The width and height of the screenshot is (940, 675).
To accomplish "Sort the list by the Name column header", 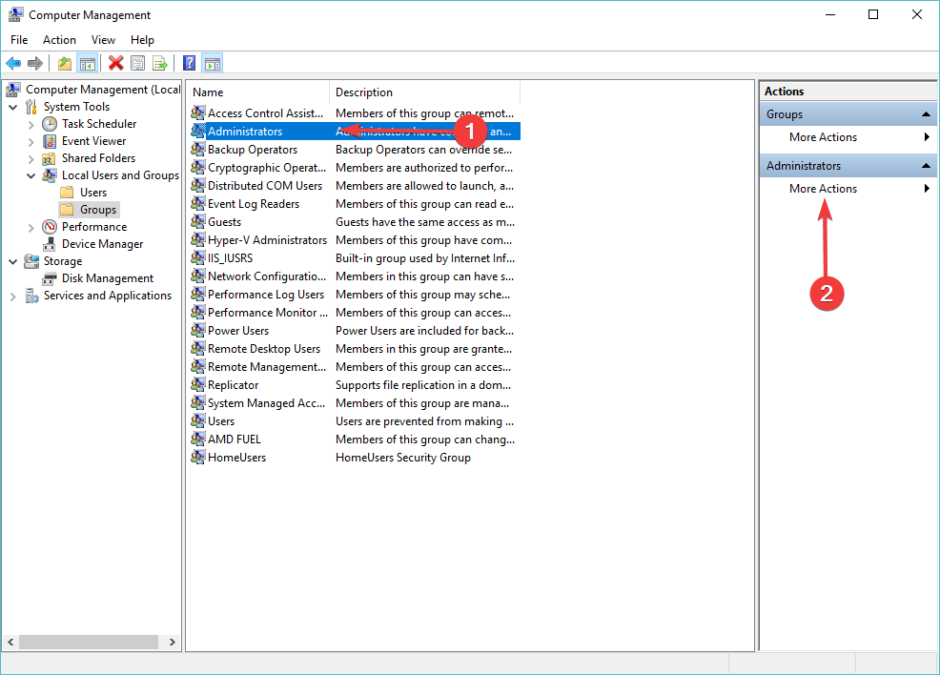I will [x=258, y=92].
